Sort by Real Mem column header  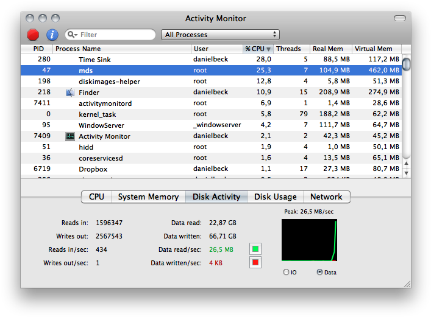[331, 49]
